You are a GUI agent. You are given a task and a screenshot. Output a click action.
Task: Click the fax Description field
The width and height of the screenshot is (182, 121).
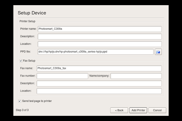pyautogui.click(x=99, y=83)
